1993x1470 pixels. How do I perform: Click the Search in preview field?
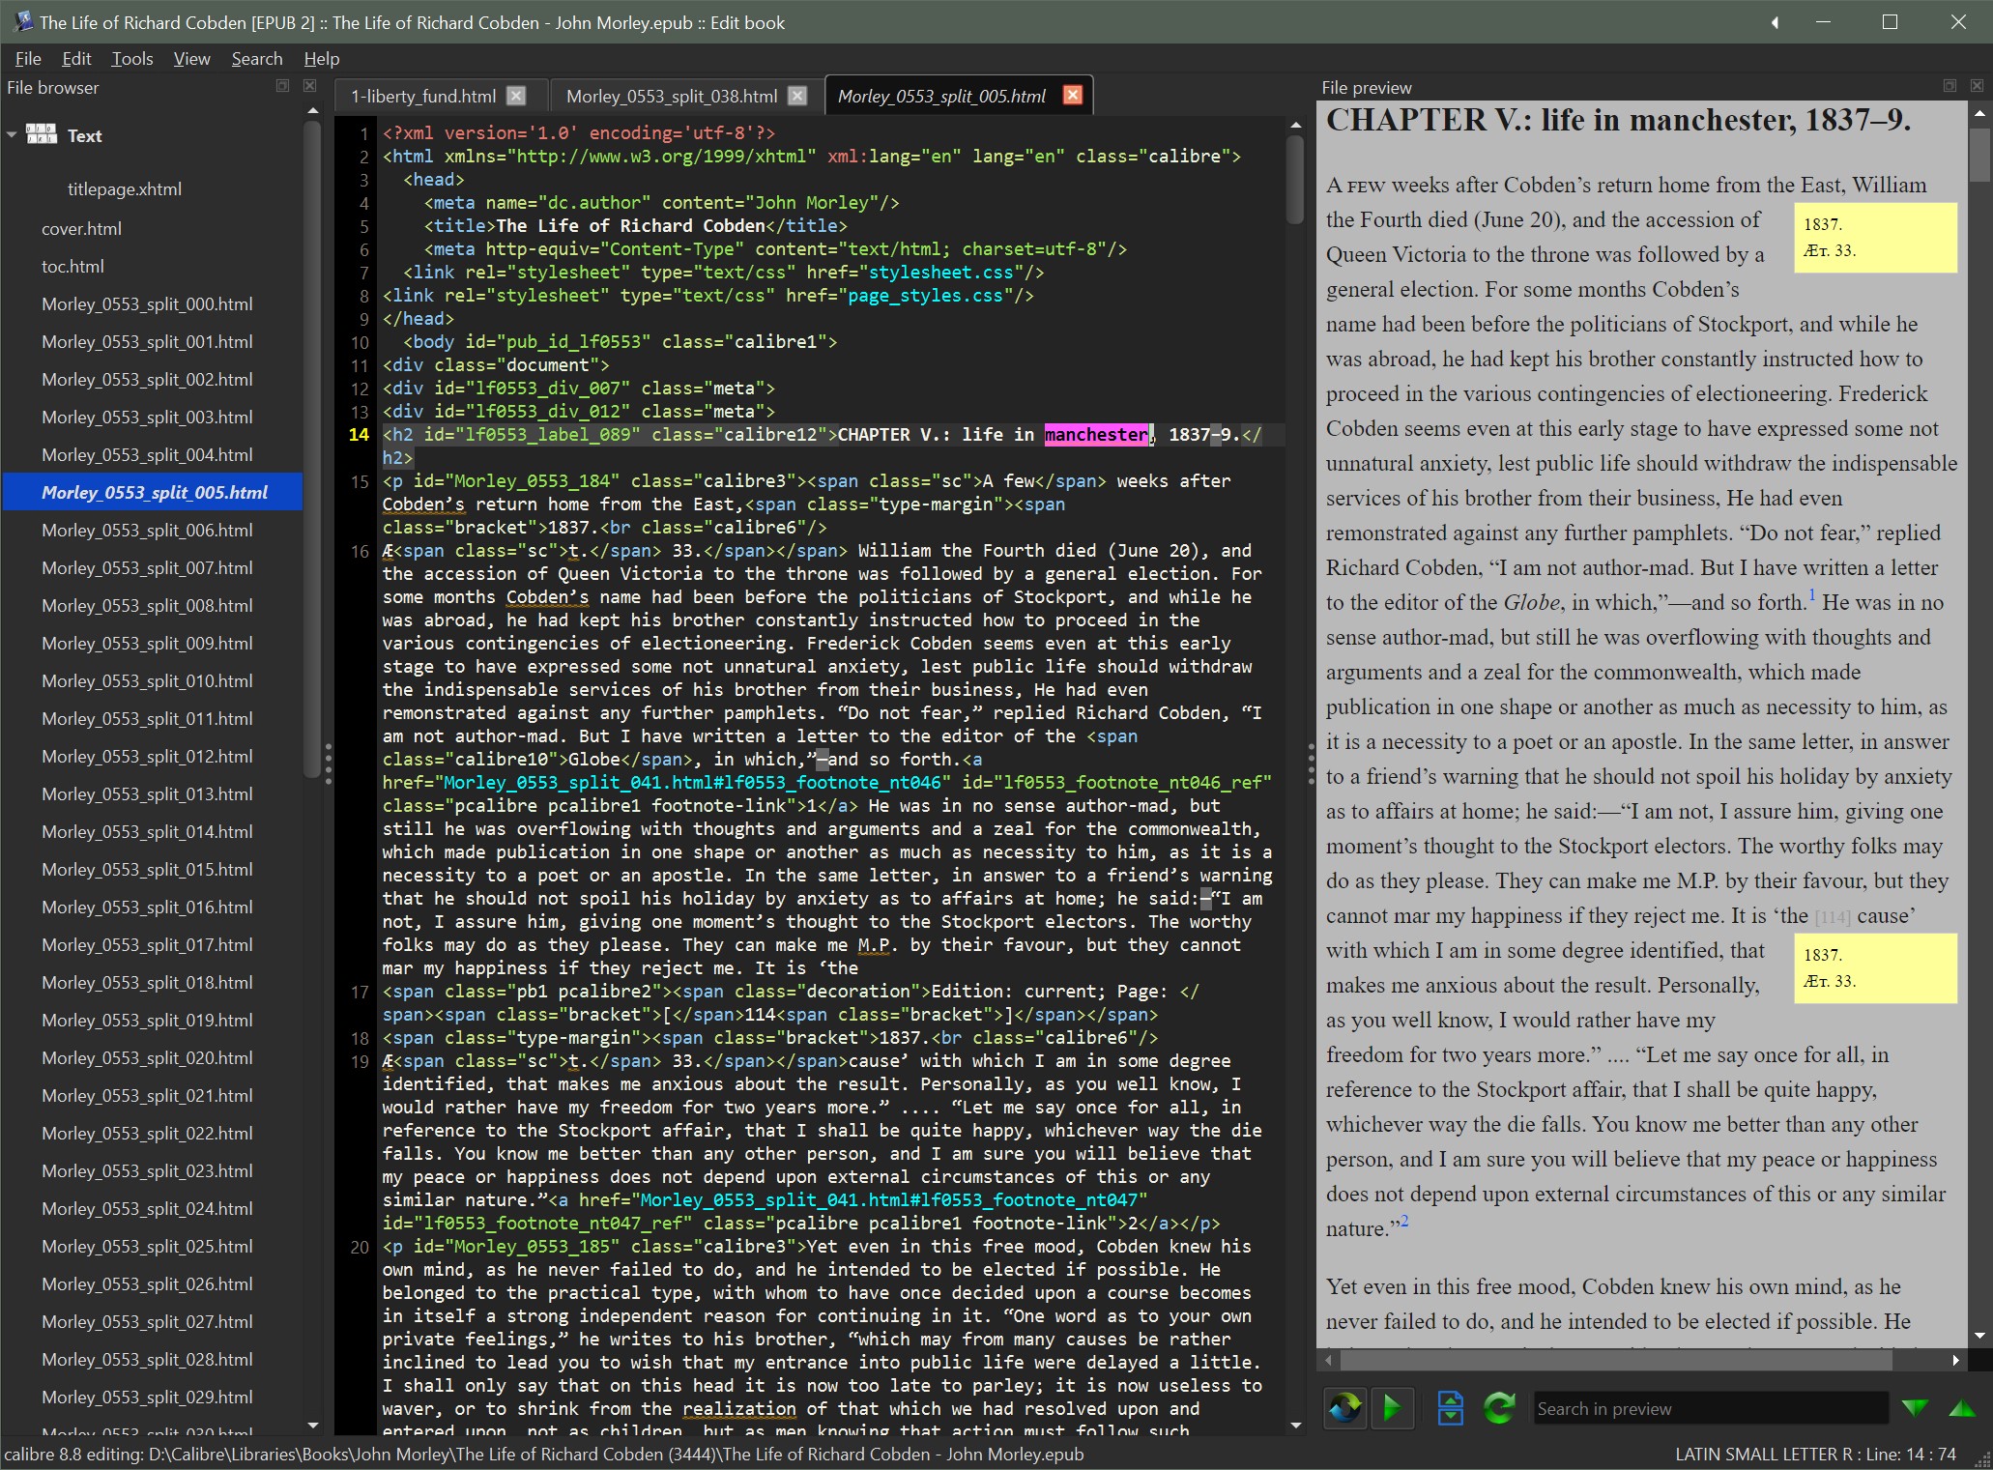(1709, 1408)
